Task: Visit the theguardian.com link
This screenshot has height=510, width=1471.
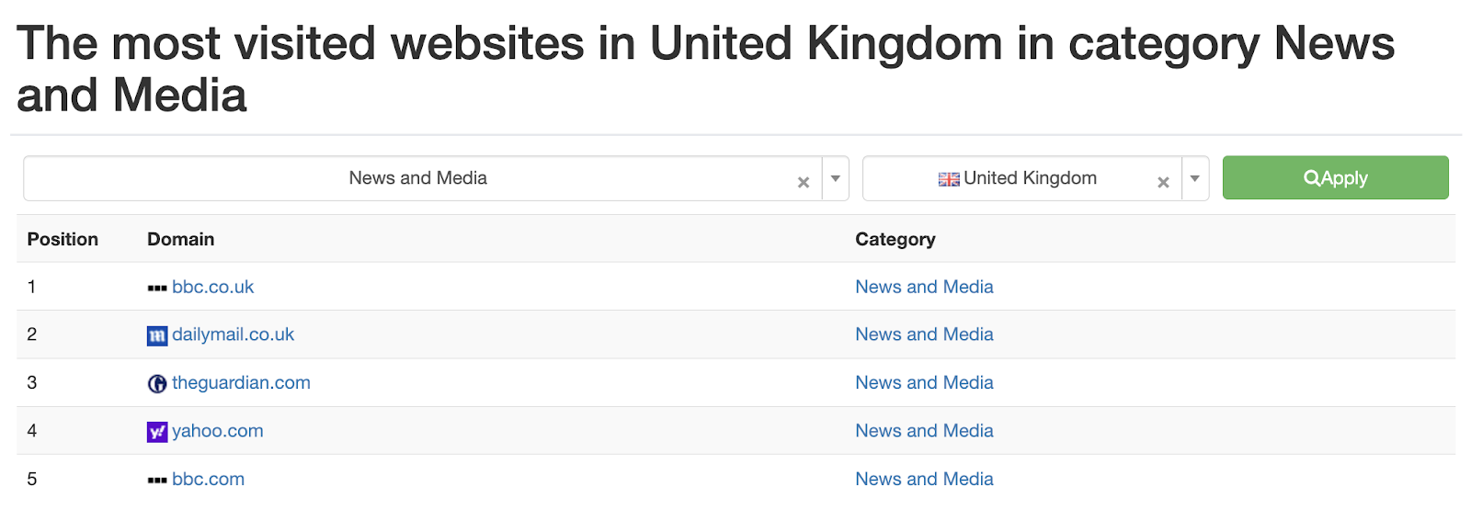Action: pos(241,382)
